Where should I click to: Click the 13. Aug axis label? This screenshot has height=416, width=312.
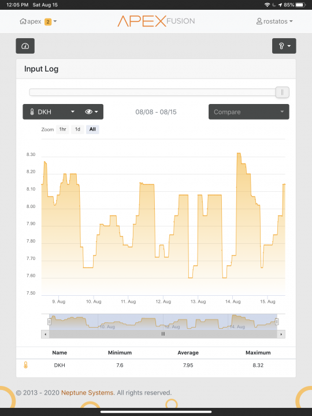198,302
